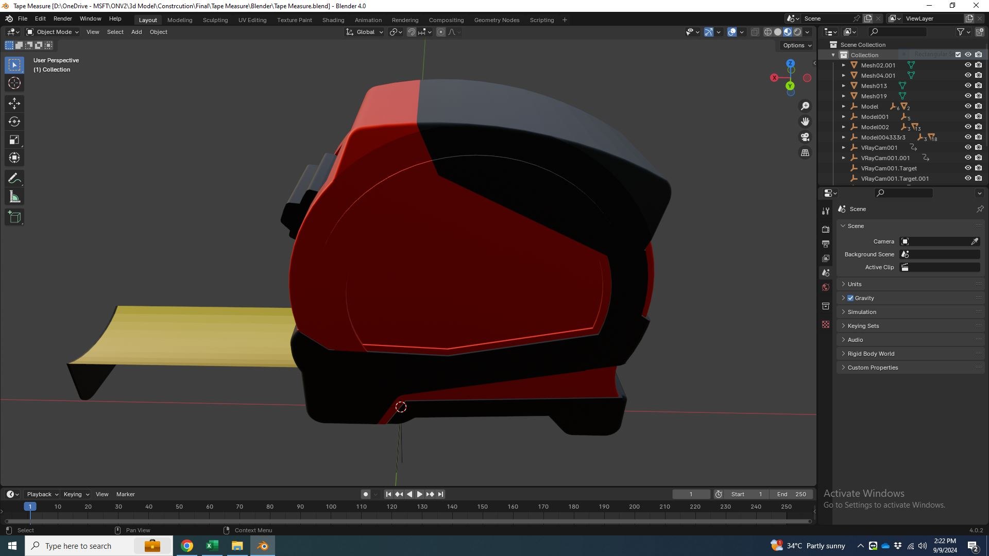The height and width of the screenshot is (556, 989).
Task: Open the Render menu
Action: coord(63,19)
